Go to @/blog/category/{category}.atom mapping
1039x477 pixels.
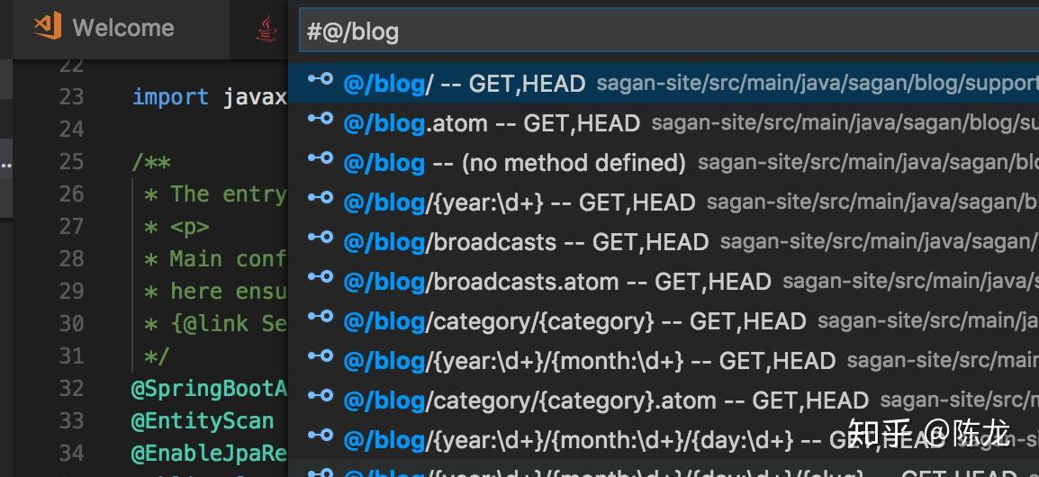click(x=664, y=400)
